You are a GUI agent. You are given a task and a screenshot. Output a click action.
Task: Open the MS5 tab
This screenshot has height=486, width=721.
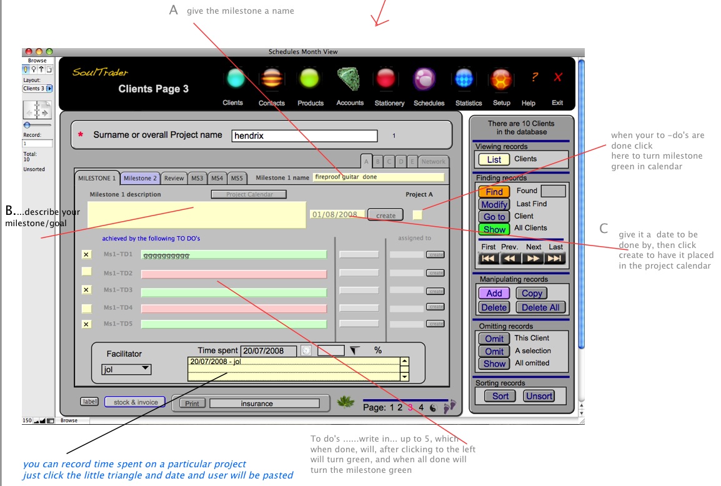(237, 178)
